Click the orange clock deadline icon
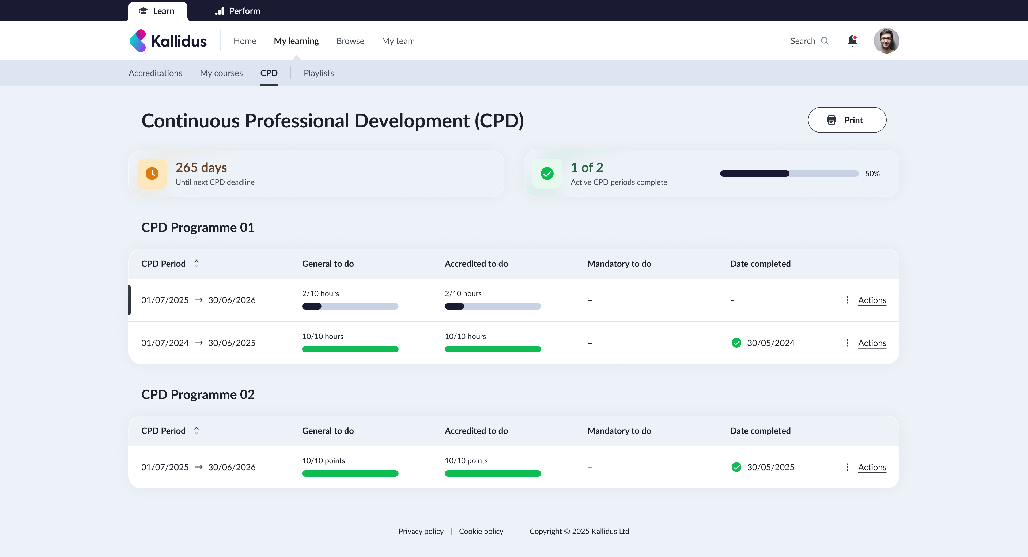Viewport: 1028px width, 557px height. [152, 173]
